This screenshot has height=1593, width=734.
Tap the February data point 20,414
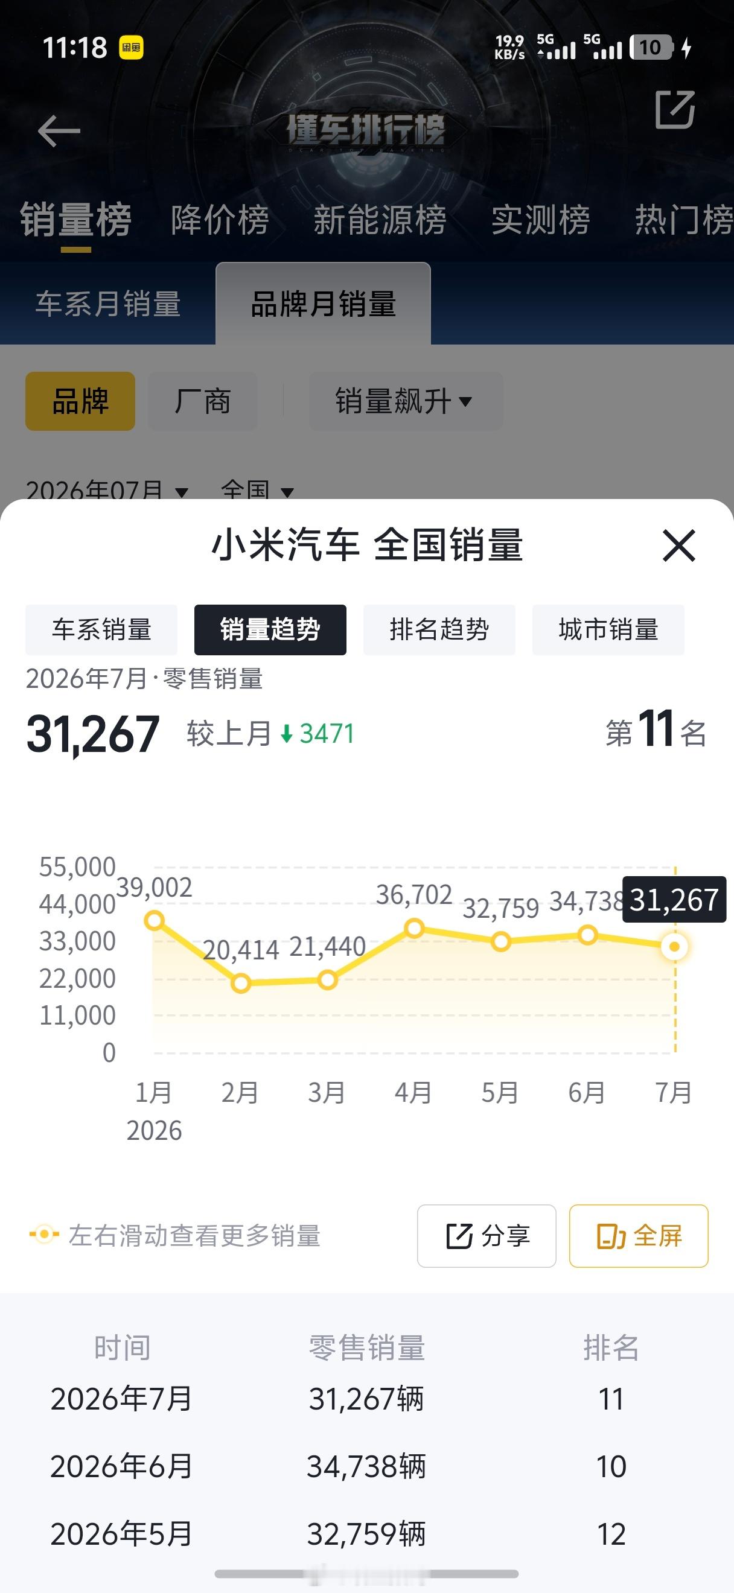(241, 984)
